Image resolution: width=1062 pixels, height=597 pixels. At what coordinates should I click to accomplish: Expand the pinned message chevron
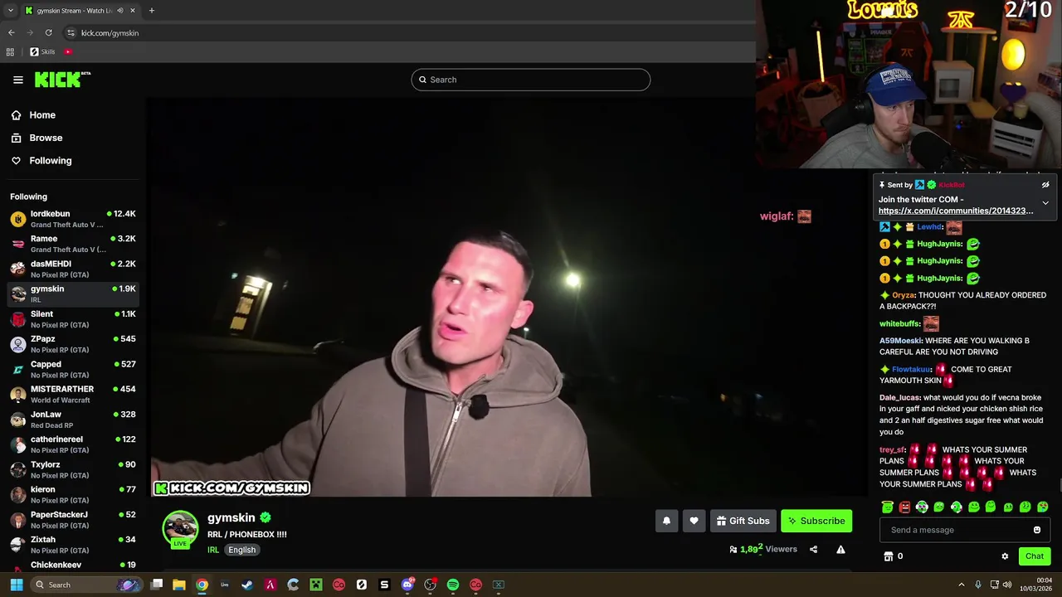click(1045, 203)
